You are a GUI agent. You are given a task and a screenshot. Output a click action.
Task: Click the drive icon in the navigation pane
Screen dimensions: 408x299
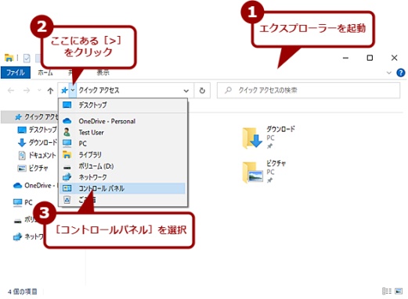coord(17,221)
